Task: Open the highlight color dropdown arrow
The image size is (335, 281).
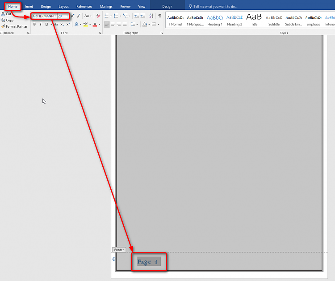Action: click(90, 25)
